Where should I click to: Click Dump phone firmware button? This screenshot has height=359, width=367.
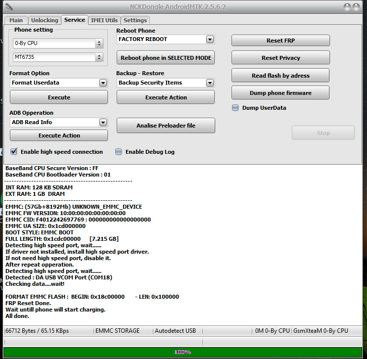pyautogui.click(x=280, y=93)
